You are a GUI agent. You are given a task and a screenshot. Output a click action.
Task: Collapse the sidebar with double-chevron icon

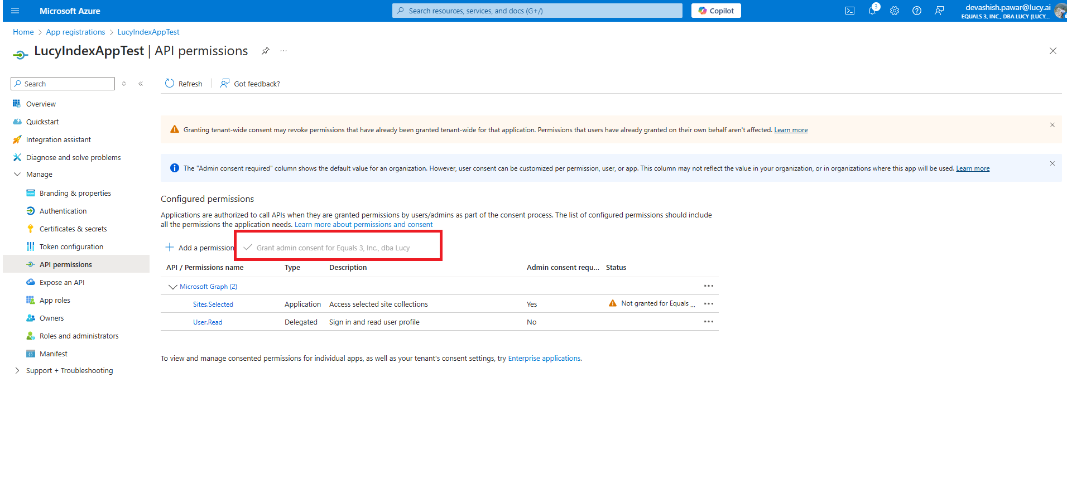[x=141, y=84]
